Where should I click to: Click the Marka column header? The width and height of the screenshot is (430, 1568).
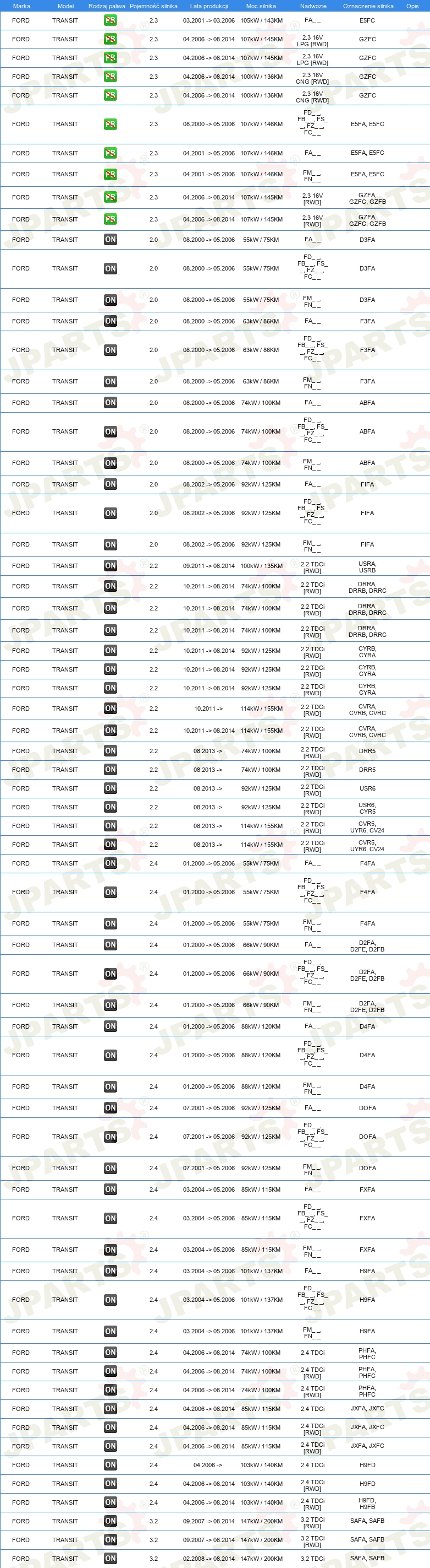click(21, 6)
